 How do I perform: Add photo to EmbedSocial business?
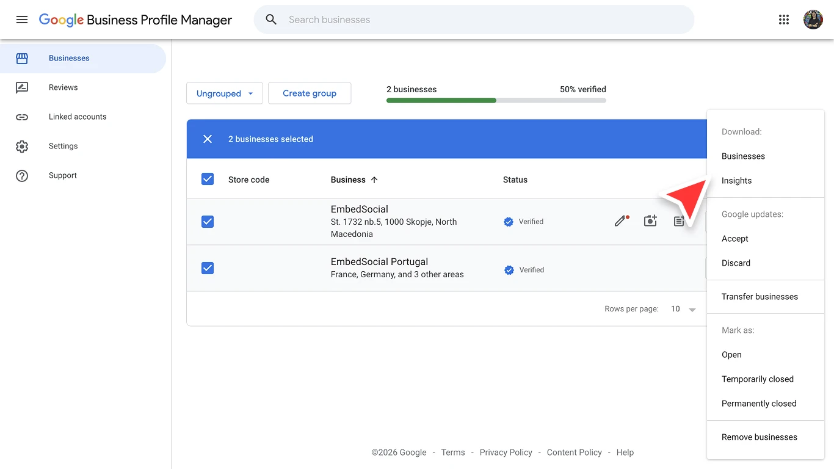coord(650,221)
